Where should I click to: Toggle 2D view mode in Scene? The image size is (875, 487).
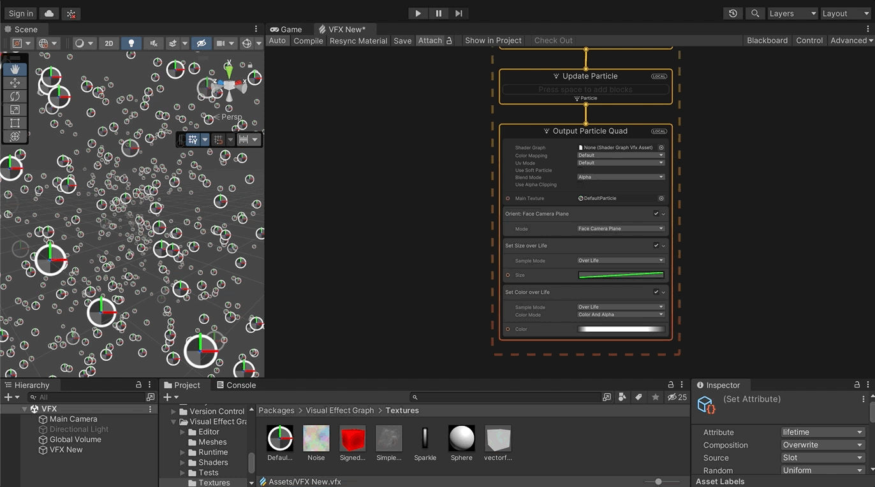pos(109,43)
